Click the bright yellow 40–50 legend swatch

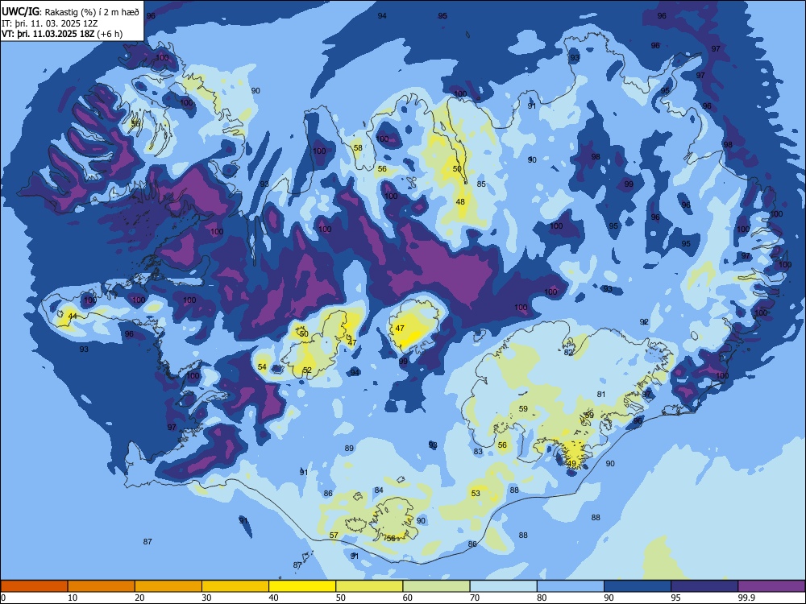[302, 586]
